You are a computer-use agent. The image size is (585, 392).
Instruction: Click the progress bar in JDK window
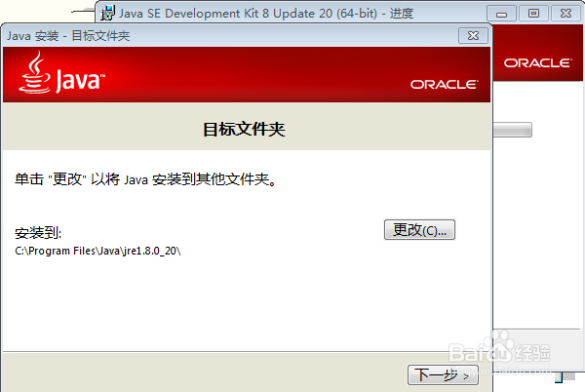513,130
